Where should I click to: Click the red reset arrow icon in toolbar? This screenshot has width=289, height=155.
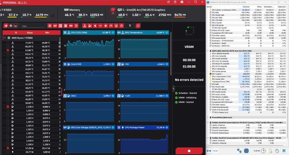[x=138, y=26]
